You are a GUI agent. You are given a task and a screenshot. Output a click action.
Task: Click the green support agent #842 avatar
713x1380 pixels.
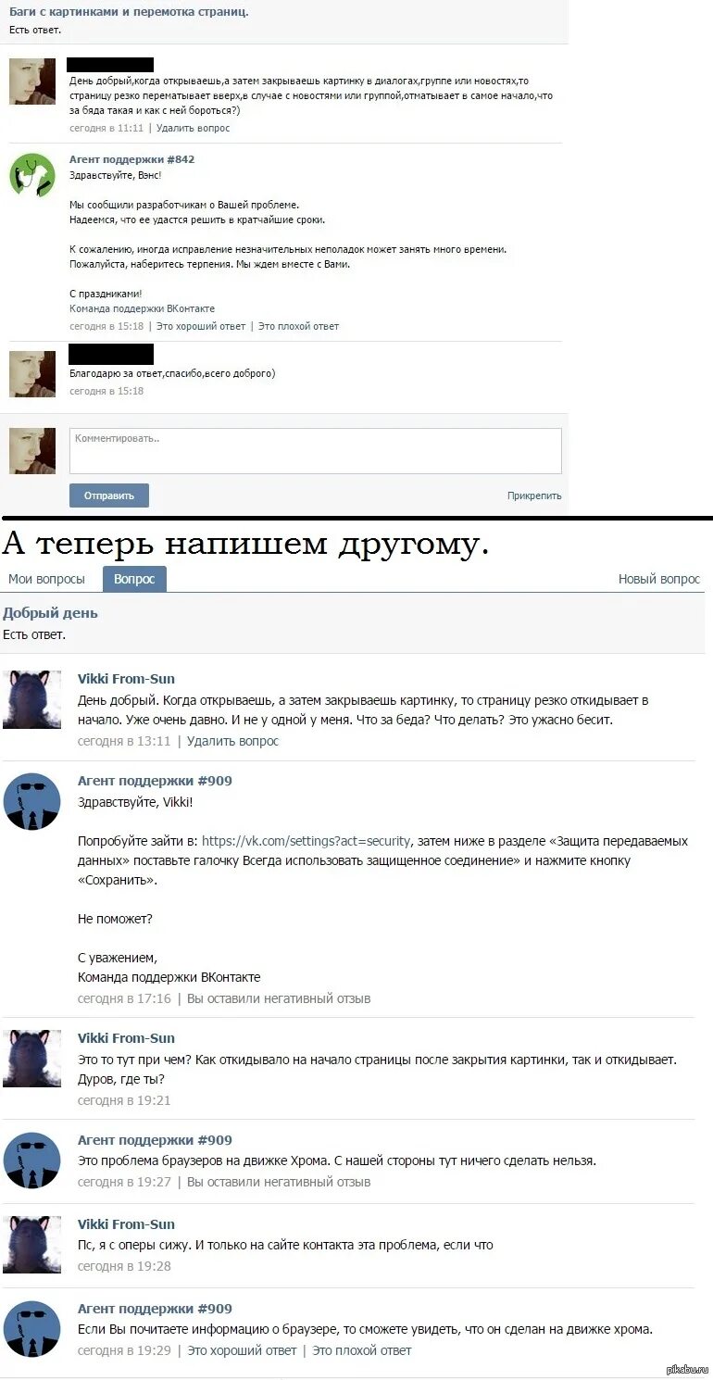click(32, 174)
